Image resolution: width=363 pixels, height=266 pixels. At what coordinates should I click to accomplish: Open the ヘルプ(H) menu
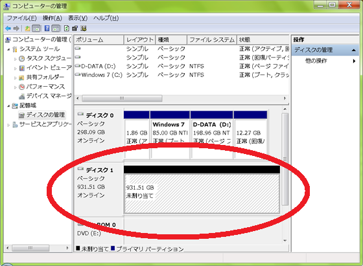pos(106,18)
